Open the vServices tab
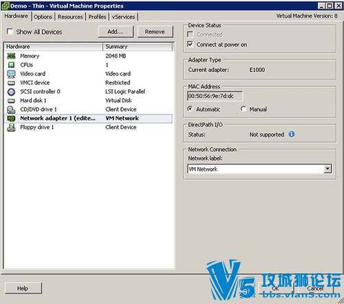 (123, 16)
